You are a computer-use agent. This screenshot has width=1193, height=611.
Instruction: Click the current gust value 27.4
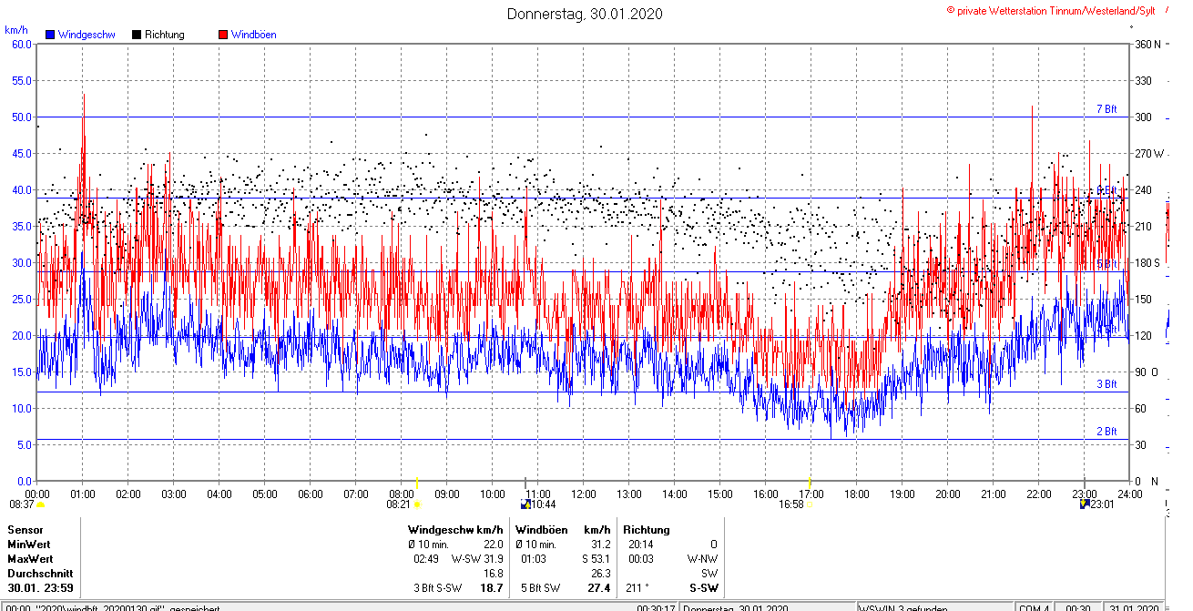[598, 588]
